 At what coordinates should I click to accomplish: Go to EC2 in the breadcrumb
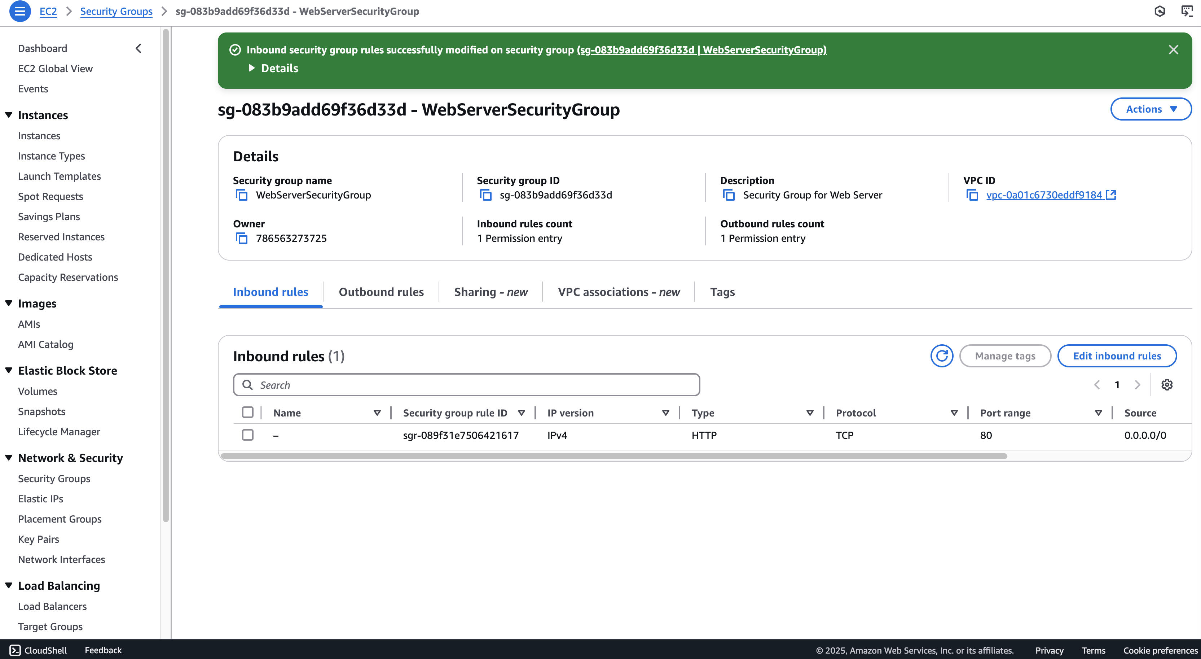point(48,11)
